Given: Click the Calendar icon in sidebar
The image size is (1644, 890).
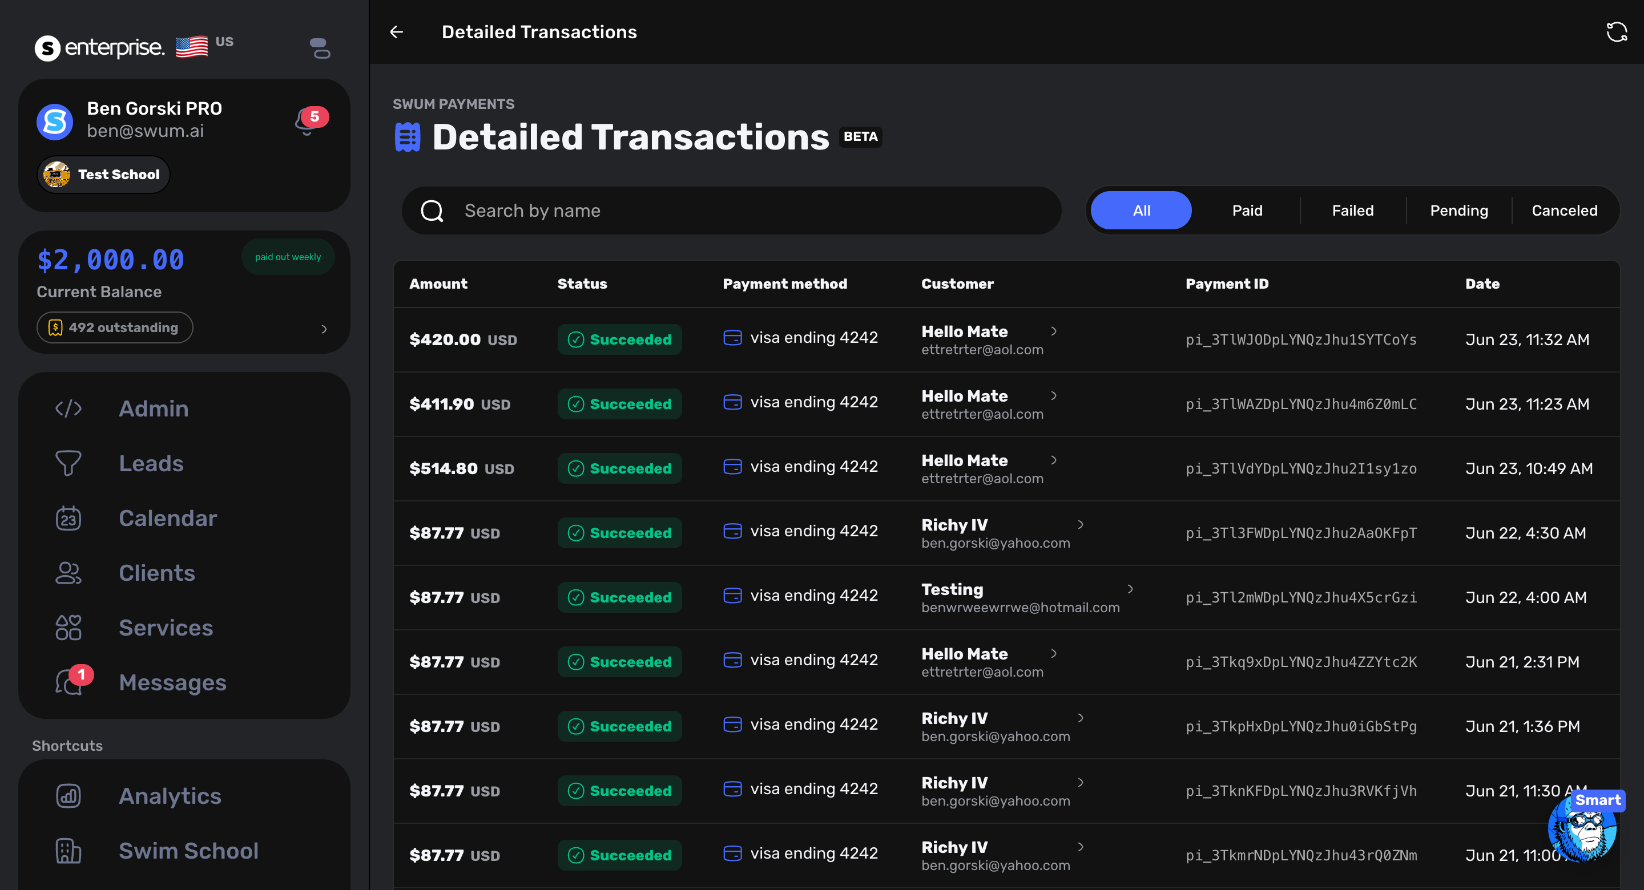Looking at the screenshot, I should (x=68, y=518).
